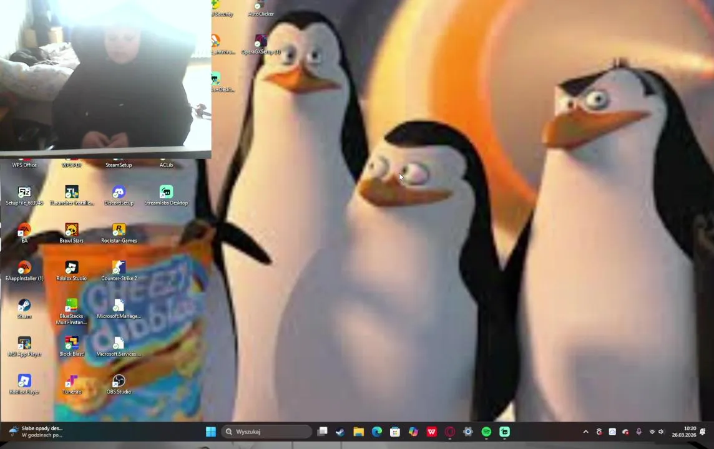Open the volume speaker tray icon
The width and height of the screenshot is (714, 449).
[x=661, y=432]
